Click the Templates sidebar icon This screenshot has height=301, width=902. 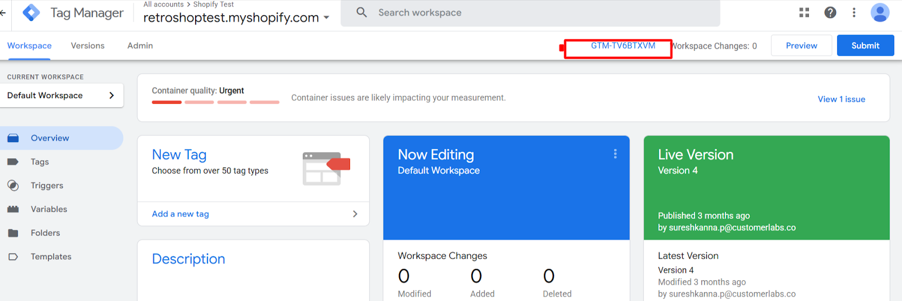pos(13,256)
